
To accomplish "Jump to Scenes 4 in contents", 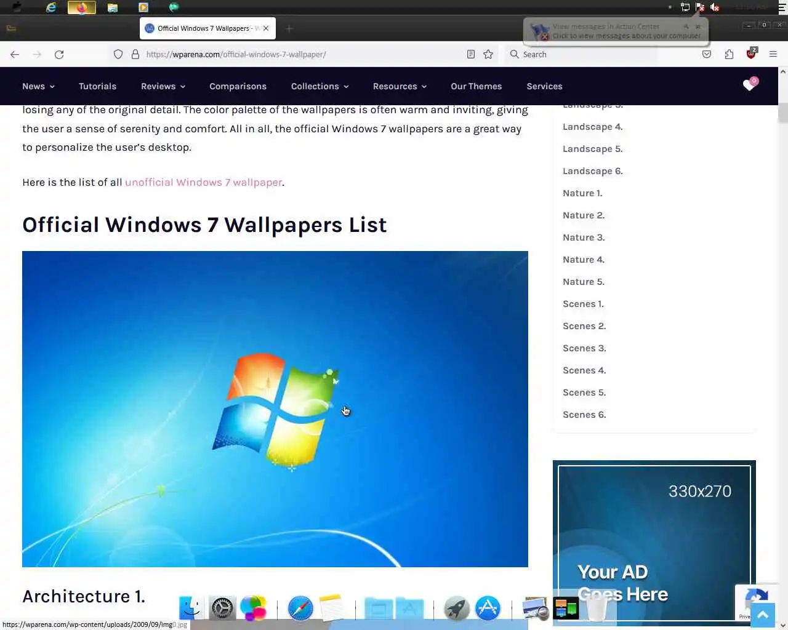I will point(584,370).
